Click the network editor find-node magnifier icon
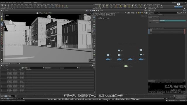 click(x=145, y=13)
